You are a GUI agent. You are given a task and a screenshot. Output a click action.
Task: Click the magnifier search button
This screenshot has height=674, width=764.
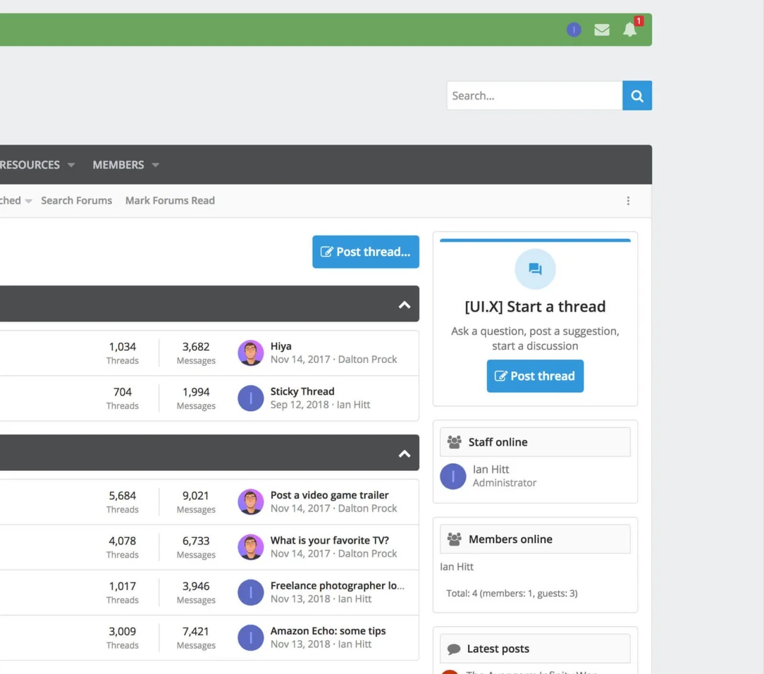[x=637, y=96]
